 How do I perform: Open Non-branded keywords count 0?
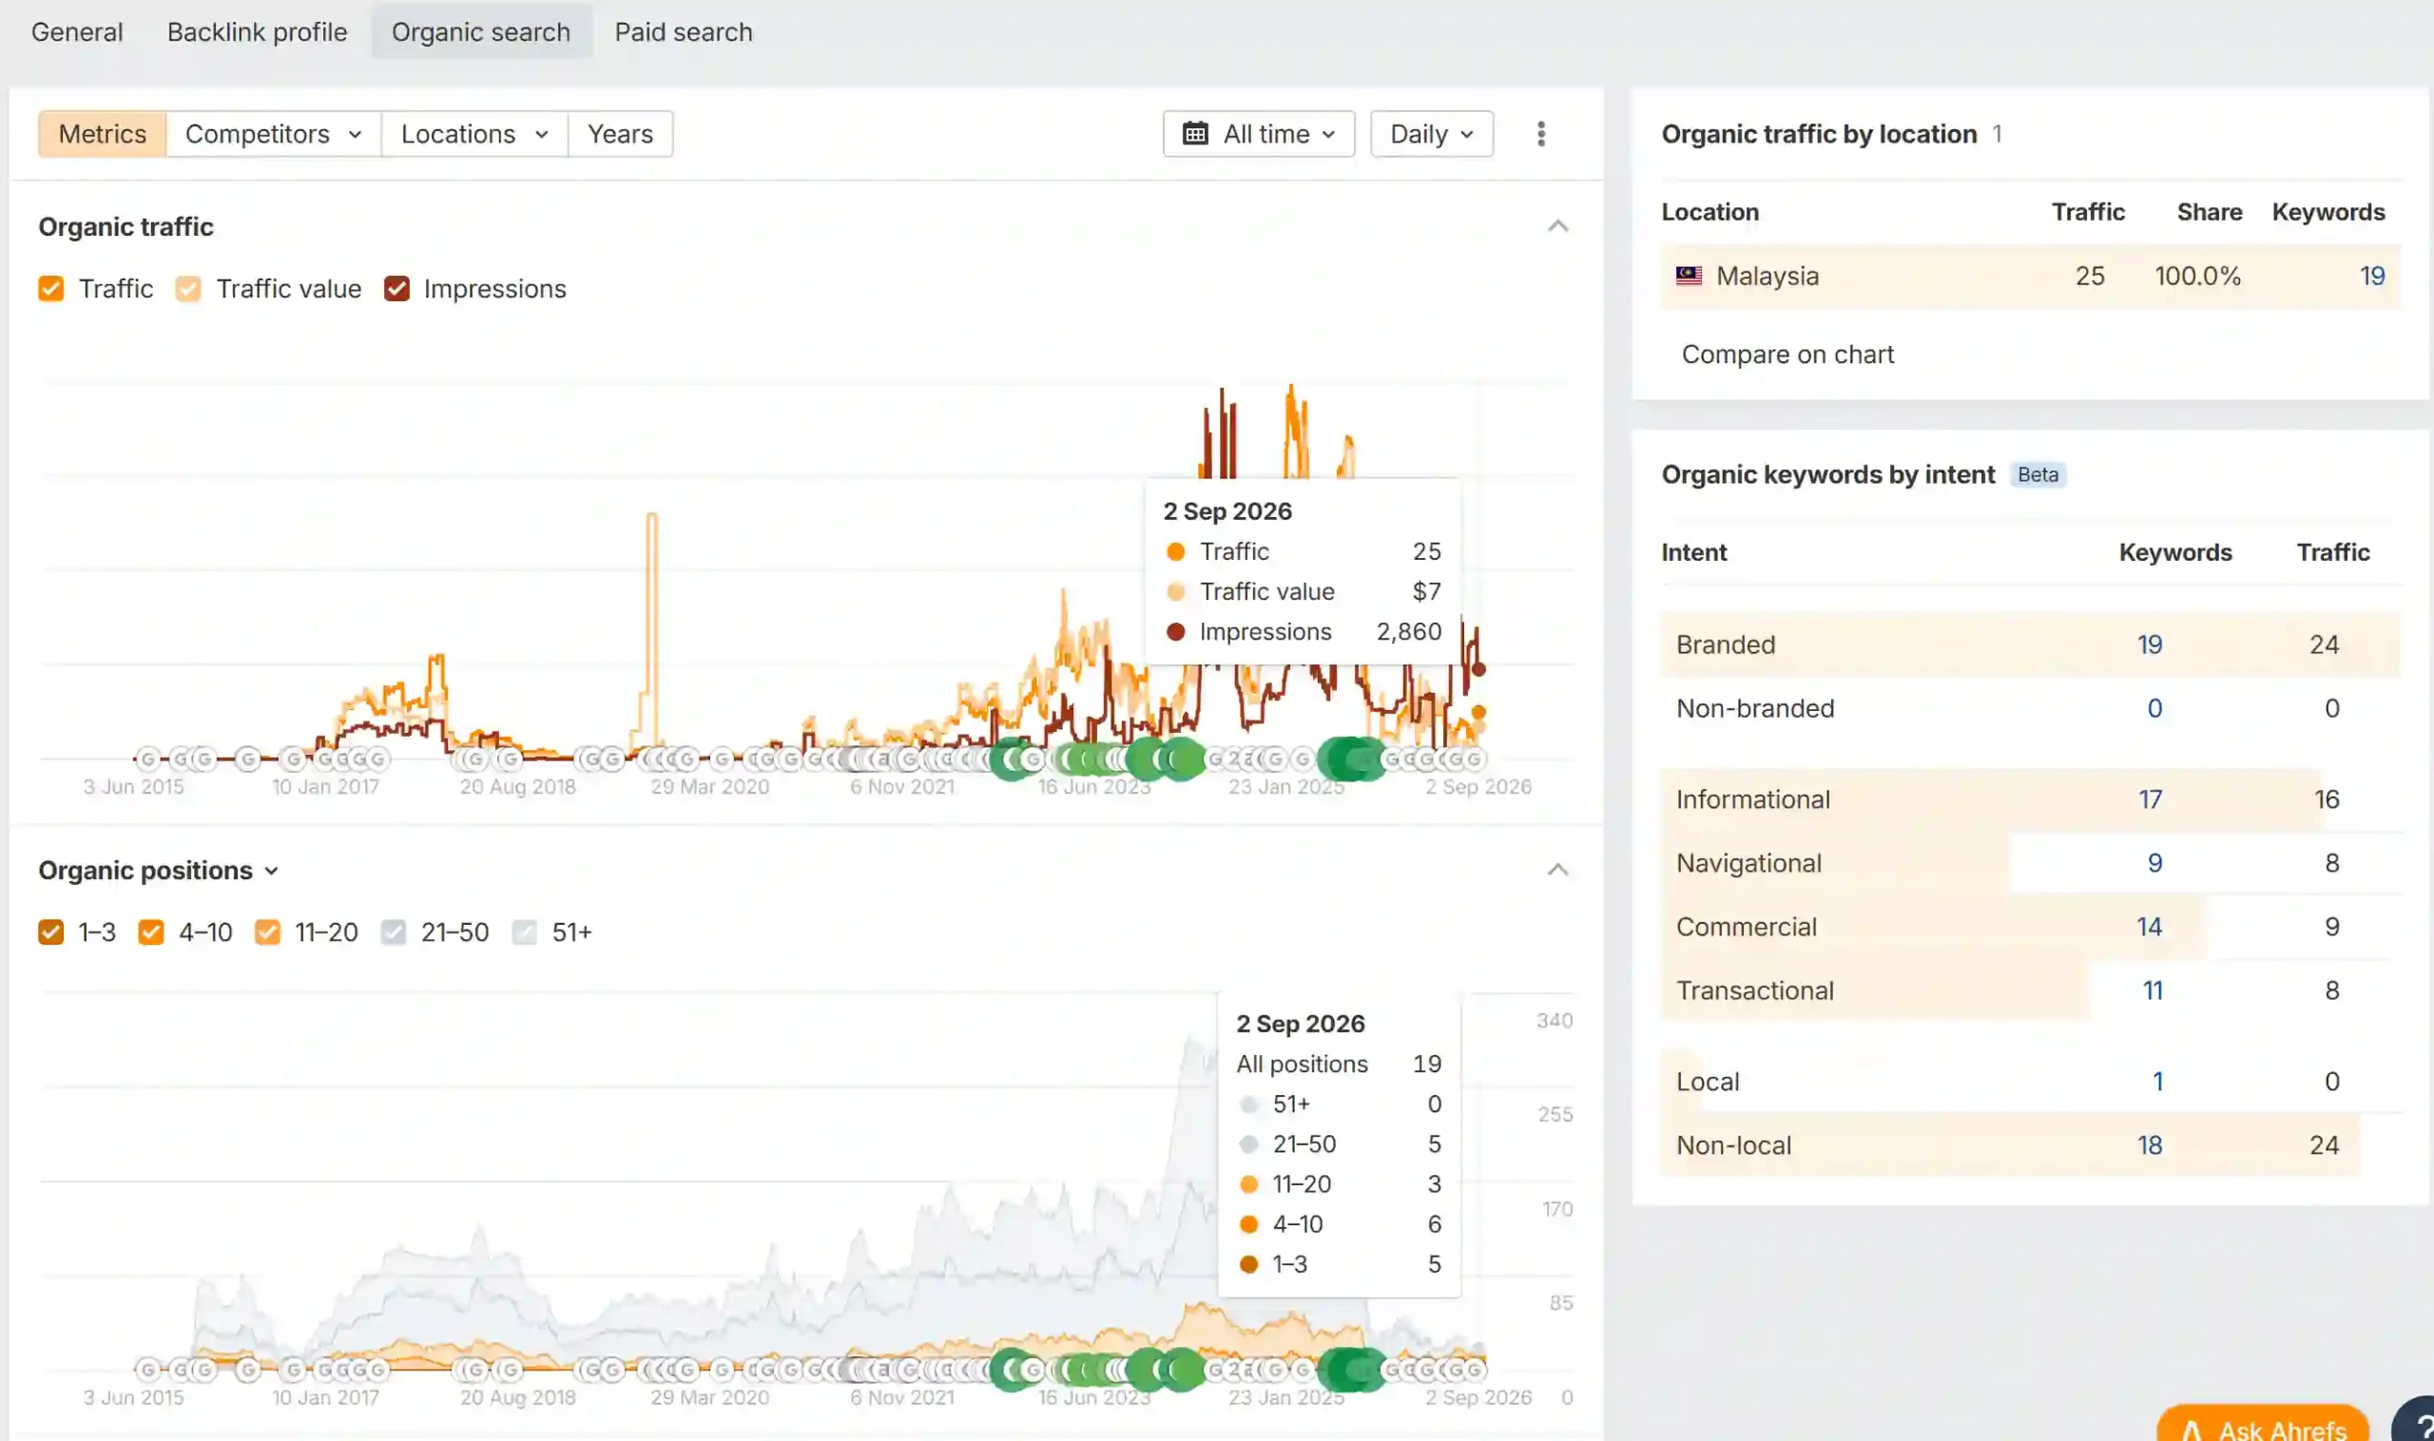(x=2154, y=709)
